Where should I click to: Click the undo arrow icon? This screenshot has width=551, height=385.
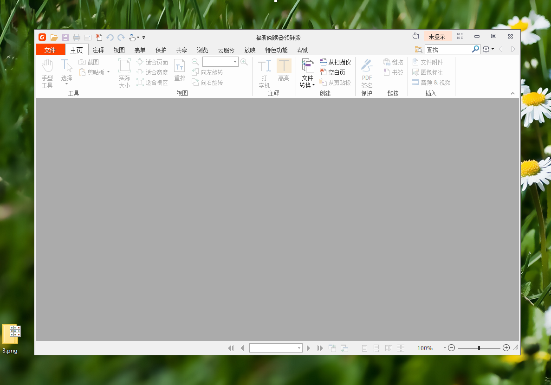[110, 37]
